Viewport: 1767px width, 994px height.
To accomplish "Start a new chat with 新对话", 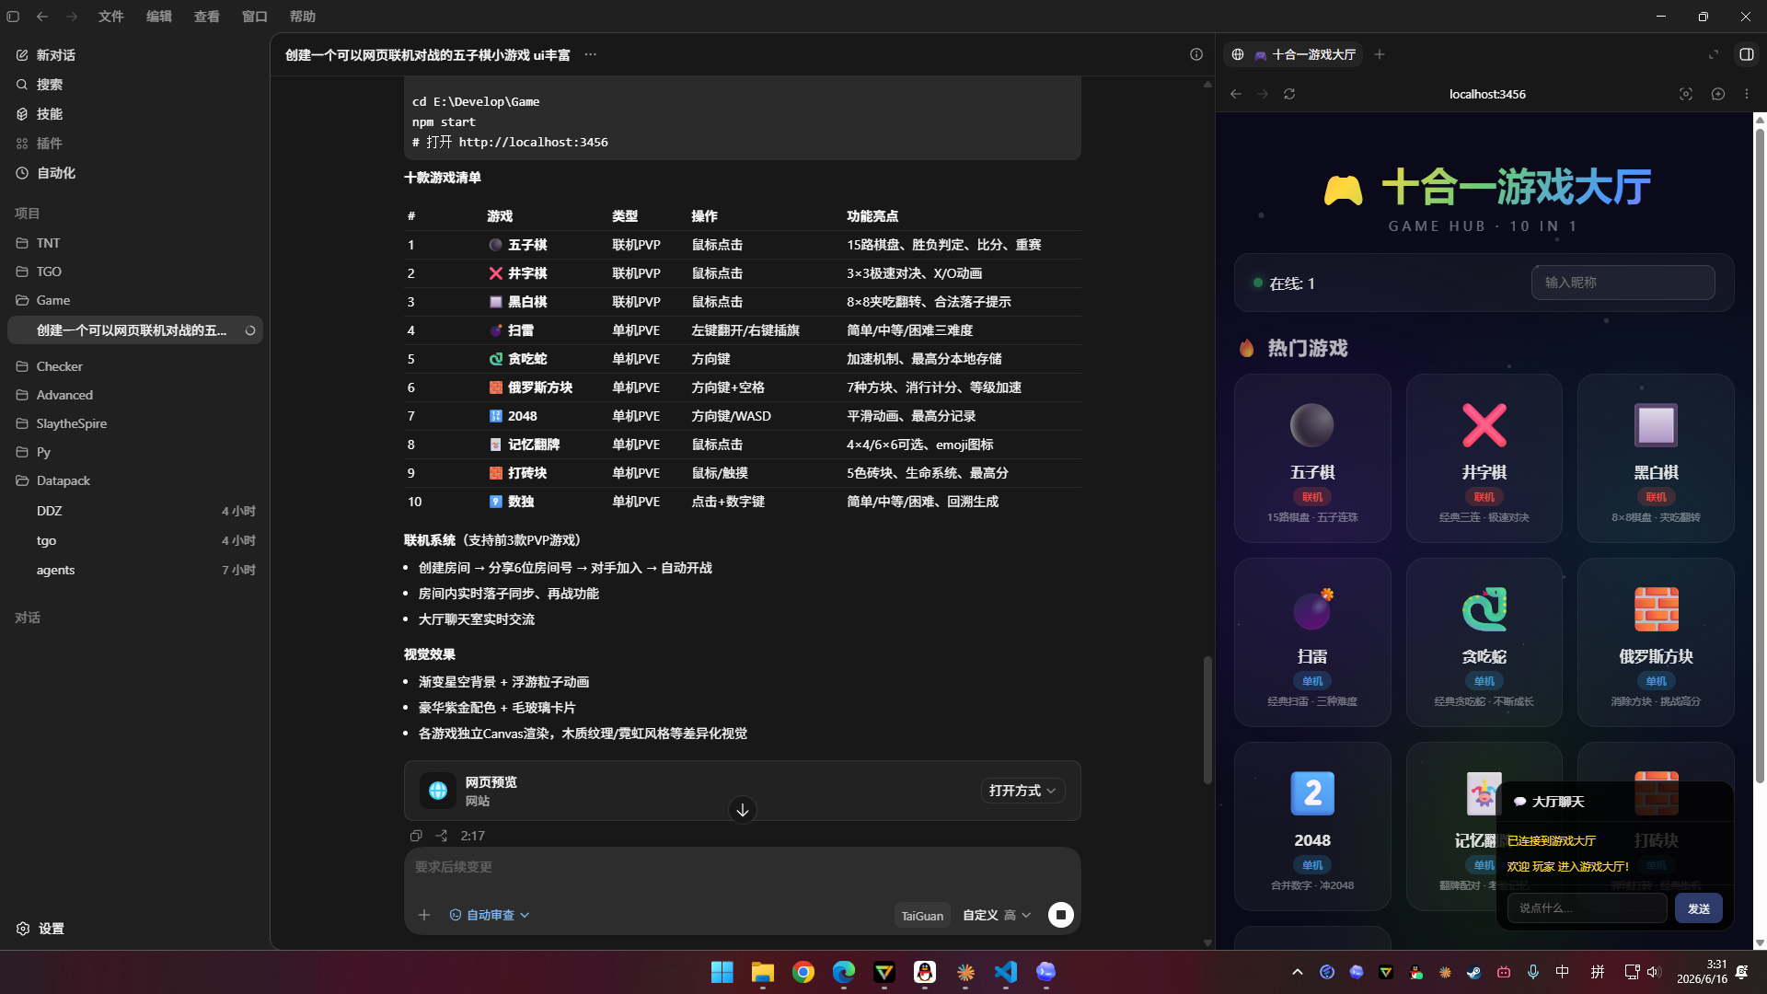I will point(55,55).
